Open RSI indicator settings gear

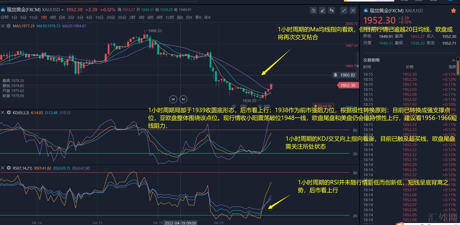tap(9, 168)
